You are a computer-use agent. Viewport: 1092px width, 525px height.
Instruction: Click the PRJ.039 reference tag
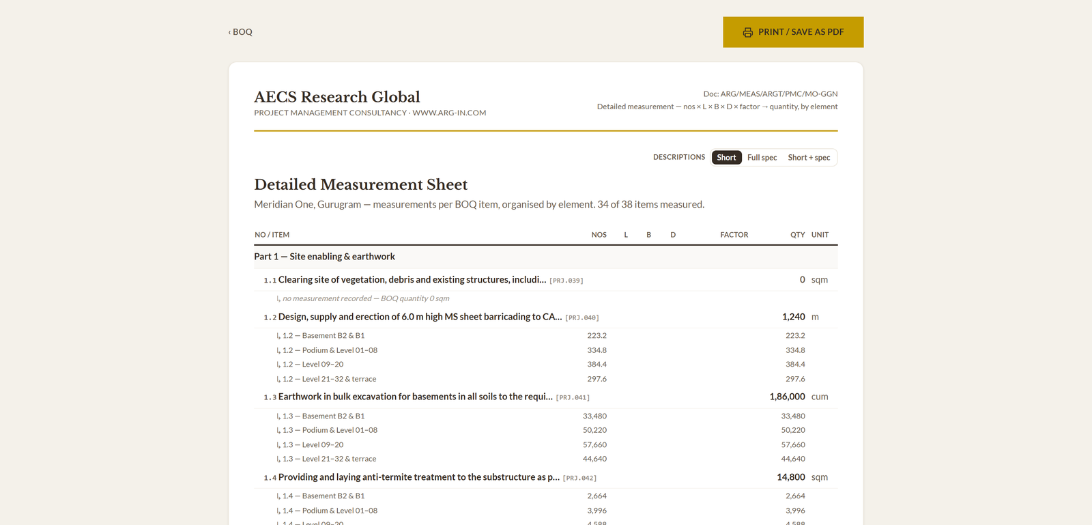(566, 281)
